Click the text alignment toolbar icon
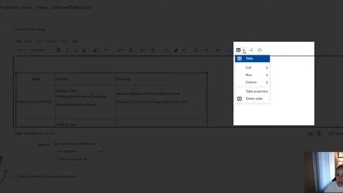This screenshot has height=193, width=343. pos(196,50)
